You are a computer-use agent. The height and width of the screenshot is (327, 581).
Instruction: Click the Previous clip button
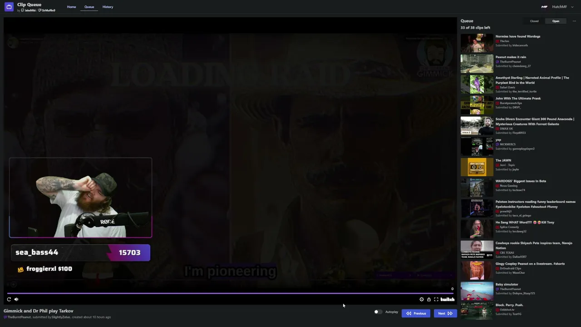pos(416,313)
